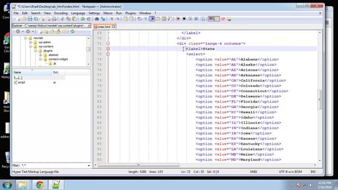Expand the wp-admin folder node
Viewport: 338px width, 190px height.
coord(31,42)
